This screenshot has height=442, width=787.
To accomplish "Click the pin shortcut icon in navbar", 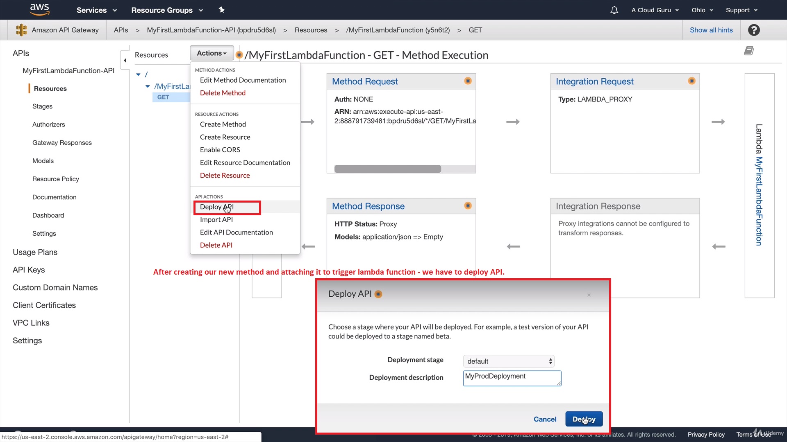I will tap(222, 10).
